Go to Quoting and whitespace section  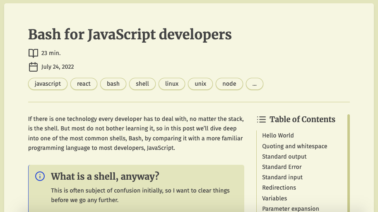pyautogui.click(x=295, y=146)
